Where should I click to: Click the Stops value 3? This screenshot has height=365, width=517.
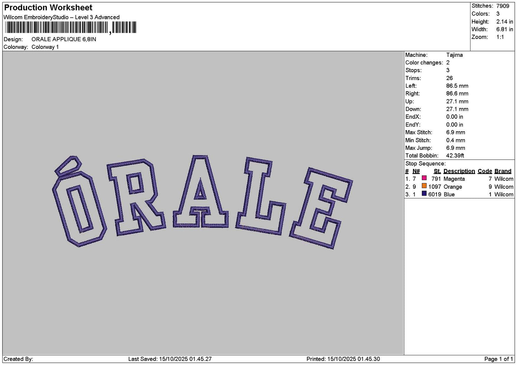[x=448, y=70]
